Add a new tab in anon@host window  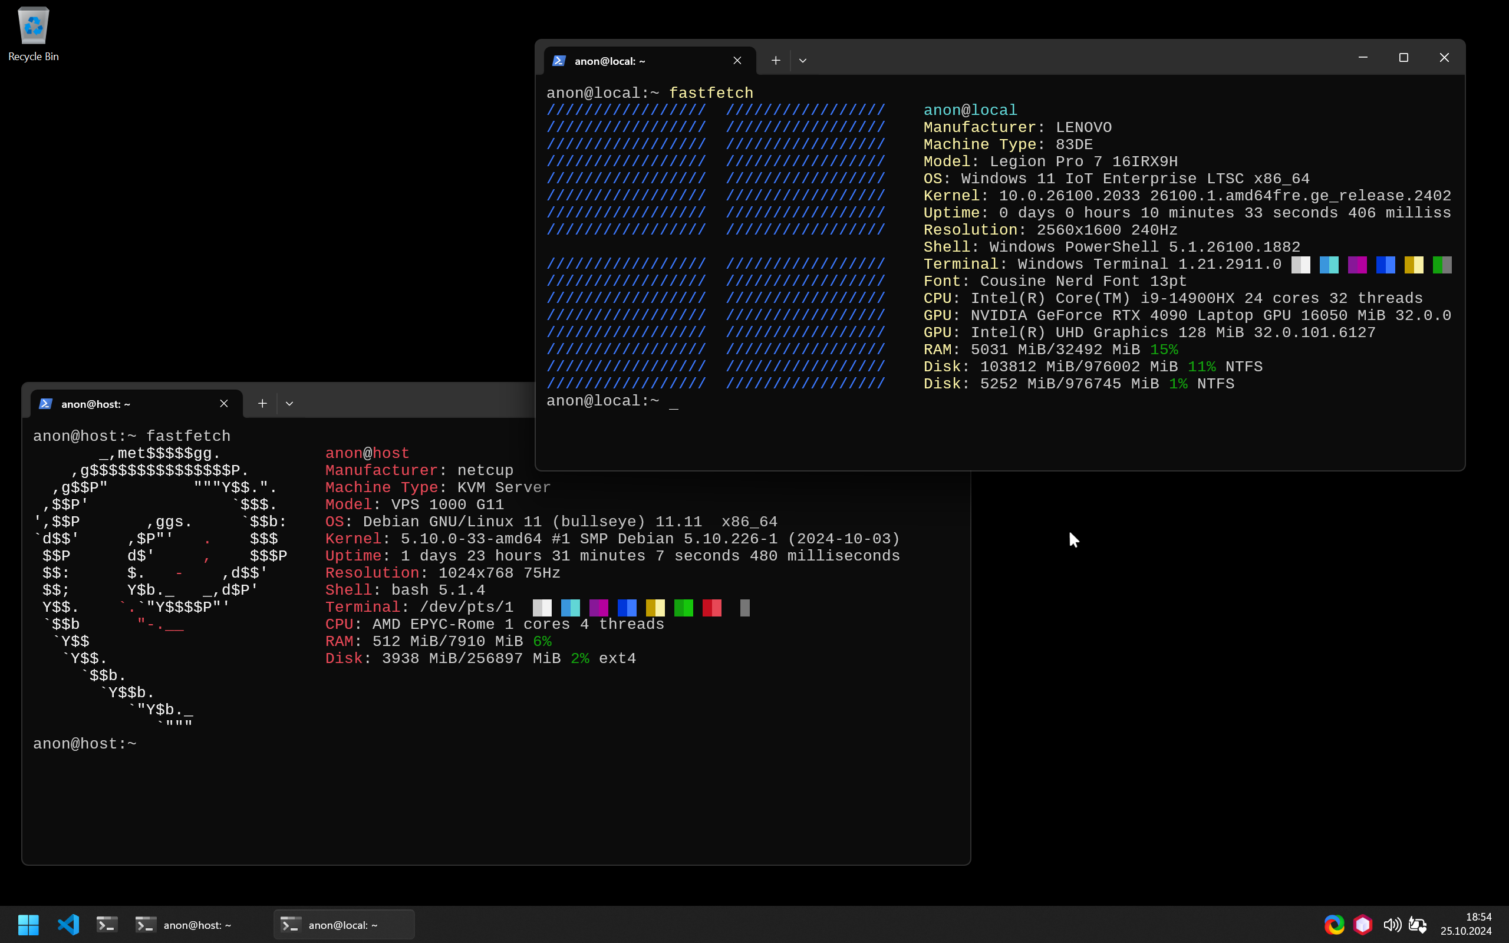(x=262, y=404)
